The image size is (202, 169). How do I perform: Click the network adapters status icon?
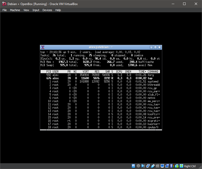148,166
